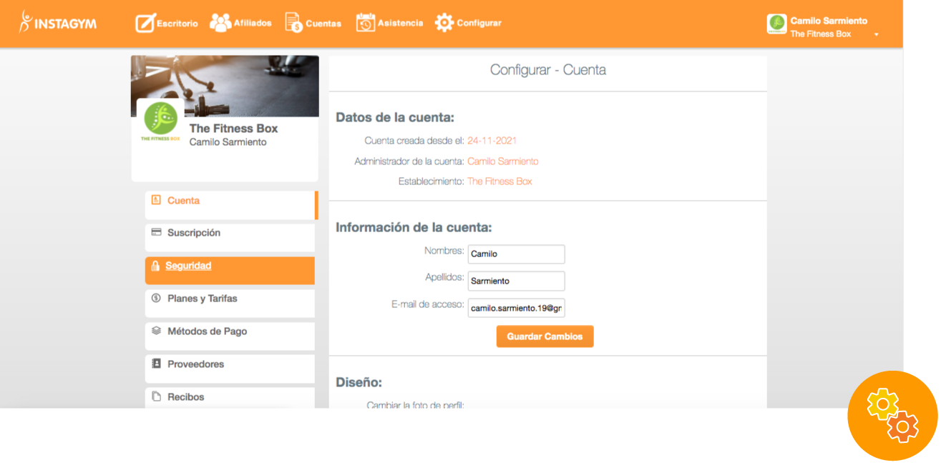The image size is (941, 465).
Task: Click the Configurar gear icon
Action: click(x=444, y=23)
